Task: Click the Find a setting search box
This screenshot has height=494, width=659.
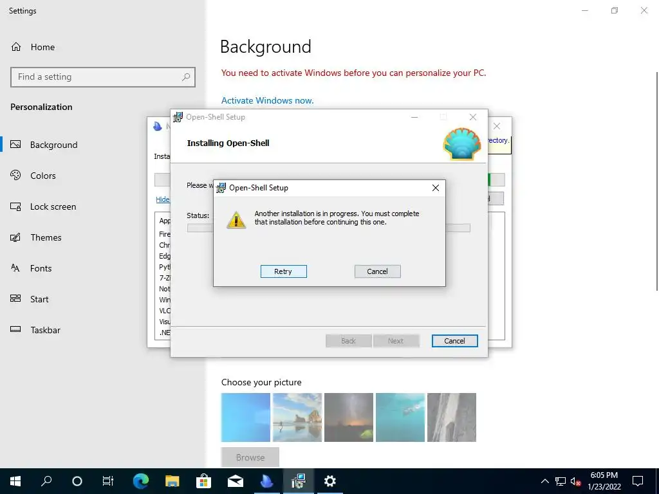Action: [103, 77]
